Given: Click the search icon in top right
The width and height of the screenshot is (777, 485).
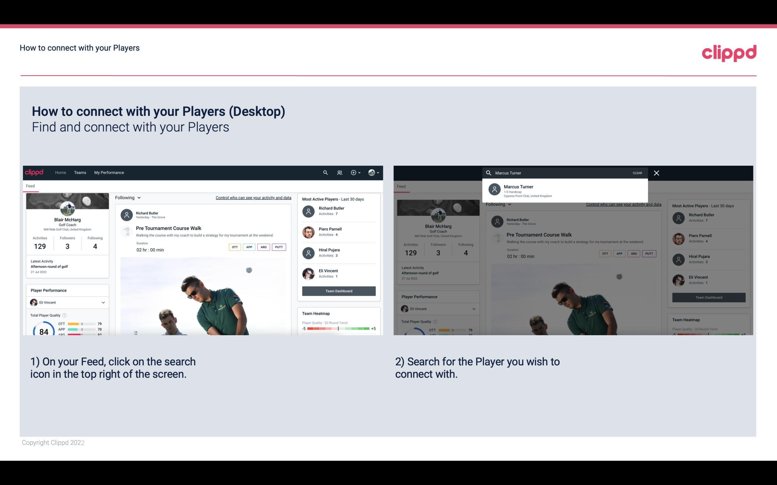Looking at the screenshot, I should (324, 172).
